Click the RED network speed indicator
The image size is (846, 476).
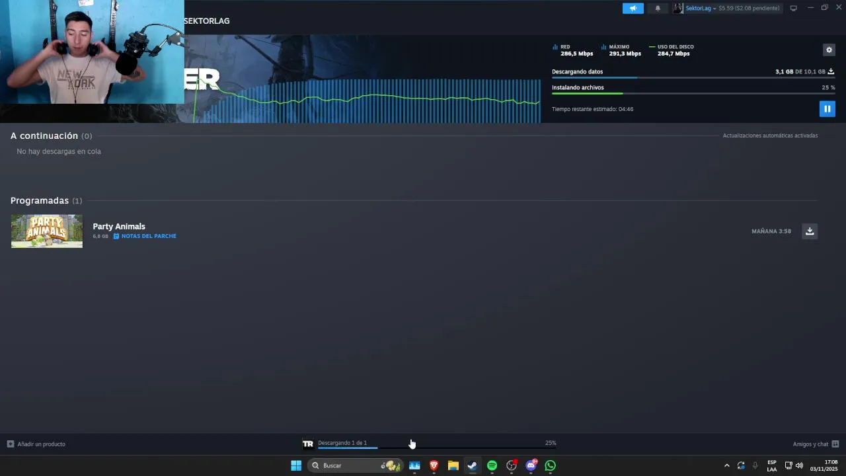point(572,50)
